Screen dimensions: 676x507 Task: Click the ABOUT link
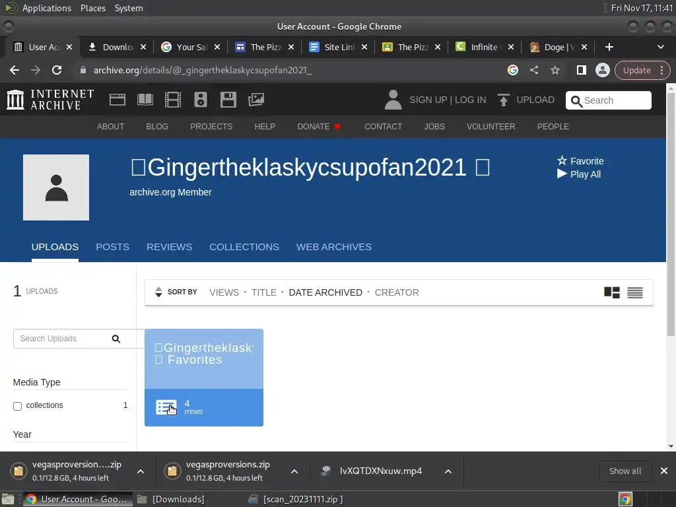coord(110,126)
